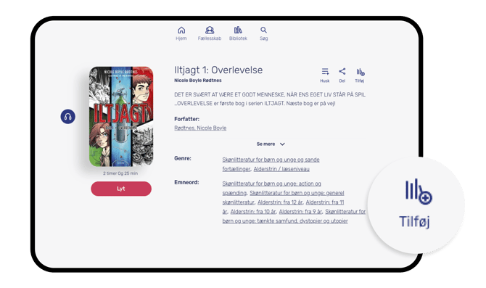Go to Hjem via the house icon
Screen dimensions: 486x288
point(181,30)
